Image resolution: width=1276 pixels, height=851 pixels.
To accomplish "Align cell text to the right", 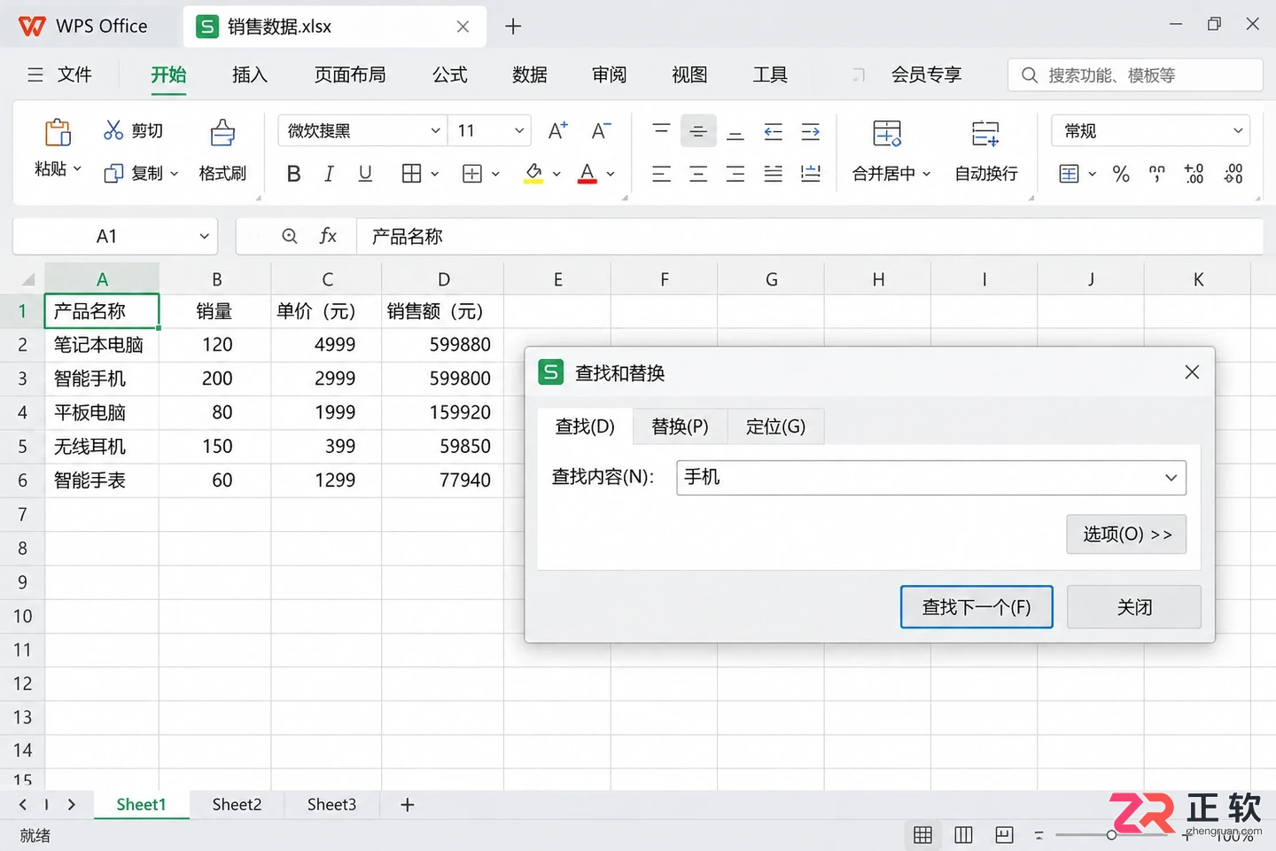I will coord(735,174).
